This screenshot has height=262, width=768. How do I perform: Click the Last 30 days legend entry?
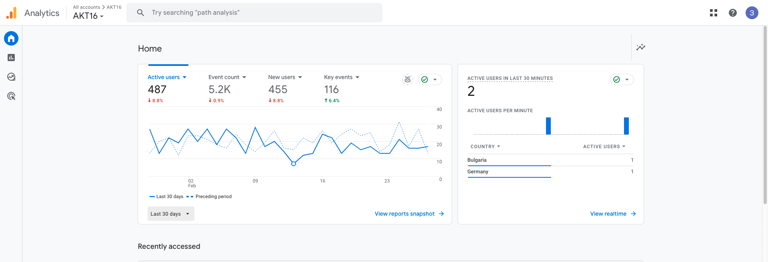(166, 196)
